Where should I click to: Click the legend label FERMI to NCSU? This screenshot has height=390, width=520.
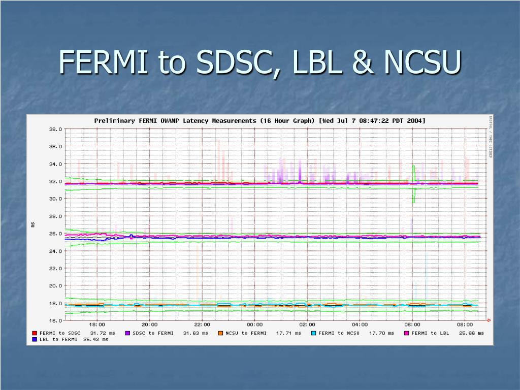[339, 333]
